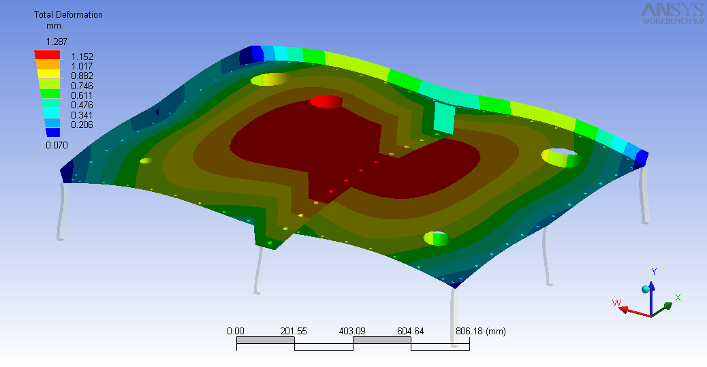Click the green X axis arrow of the triad
The image size is (707, 367).
[663, 310]
